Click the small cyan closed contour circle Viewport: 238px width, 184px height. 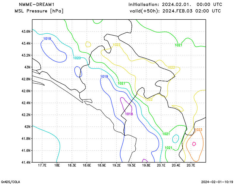point(176,138)
